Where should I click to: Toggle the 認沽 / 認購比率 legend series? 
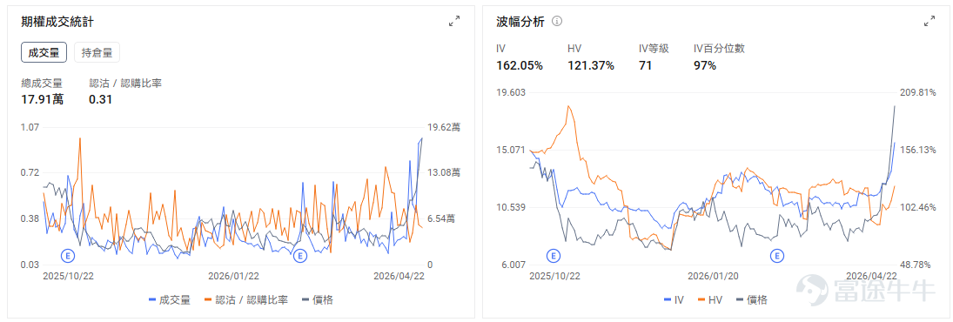click(x=246, y=299)
